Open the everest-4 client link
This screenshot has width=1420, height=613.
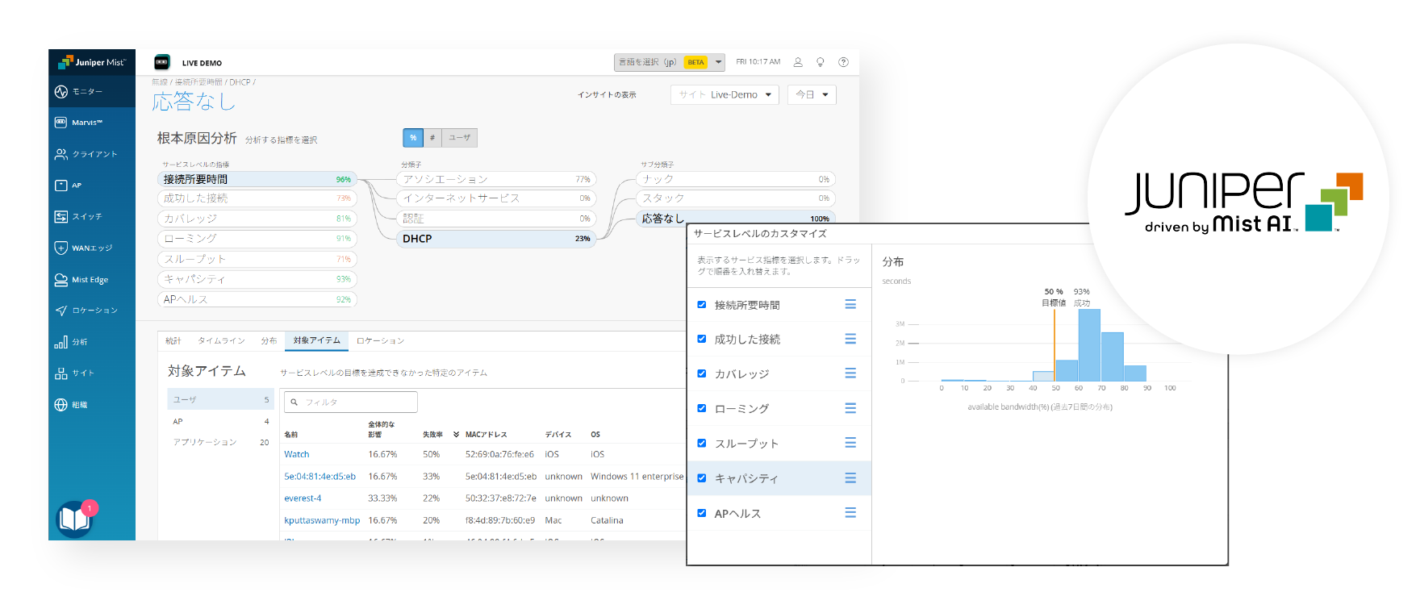[303, 498]
